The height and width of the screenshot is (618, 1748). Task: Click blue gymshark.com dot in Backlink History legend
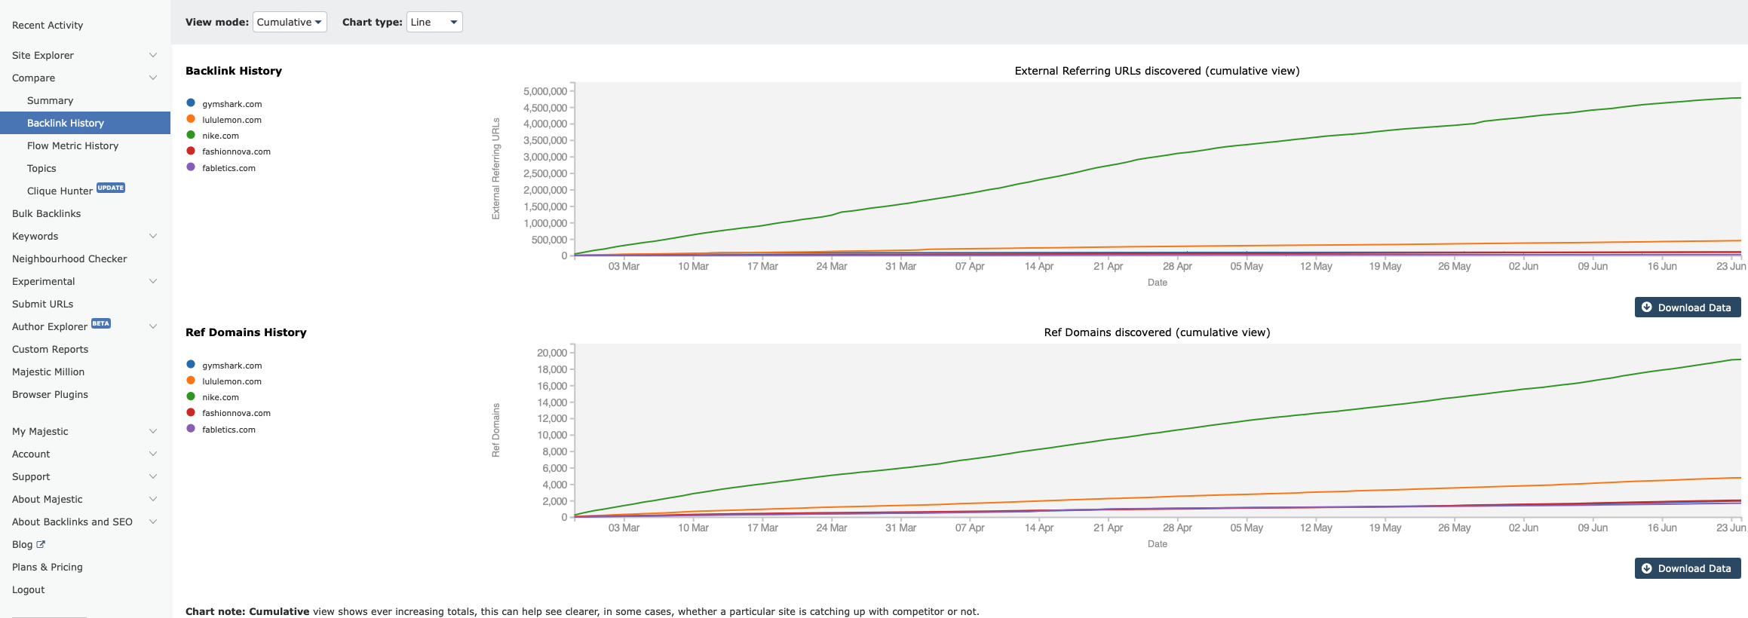(x=191, y=103)
